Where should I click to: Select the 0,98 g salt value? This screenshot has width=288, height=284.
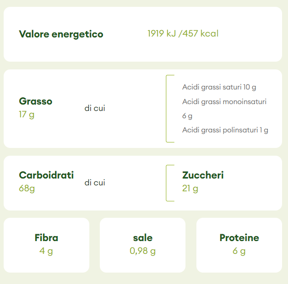[143, 251]
